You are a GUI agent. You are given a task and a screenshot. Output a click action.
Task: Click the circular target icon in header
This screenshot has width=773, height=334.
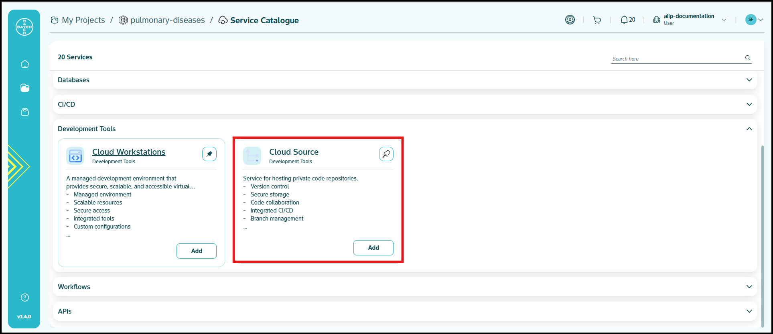[570, 20]
